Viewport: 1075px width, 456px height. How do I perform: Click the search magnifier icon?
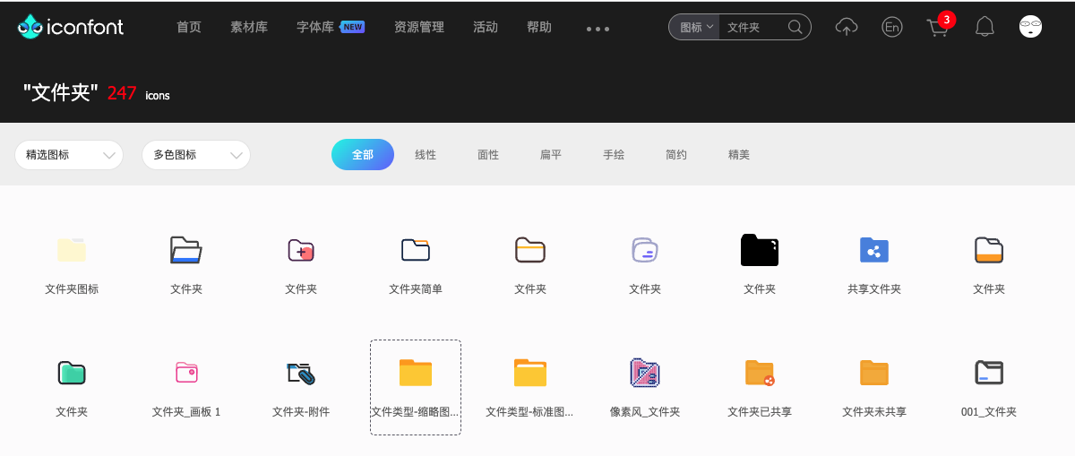pos(795,27)
